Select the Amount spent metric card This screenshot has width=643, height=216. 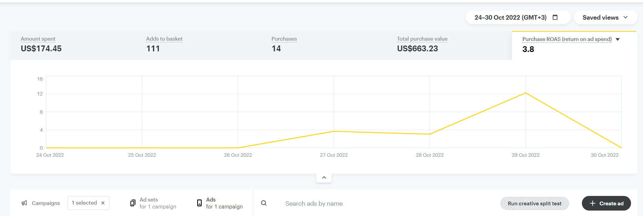41,44
